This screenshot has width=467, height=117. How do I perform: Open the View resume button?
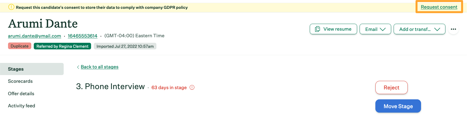click(333, 29)
